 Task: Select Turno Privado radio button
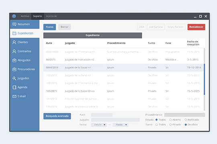(170, 124)
